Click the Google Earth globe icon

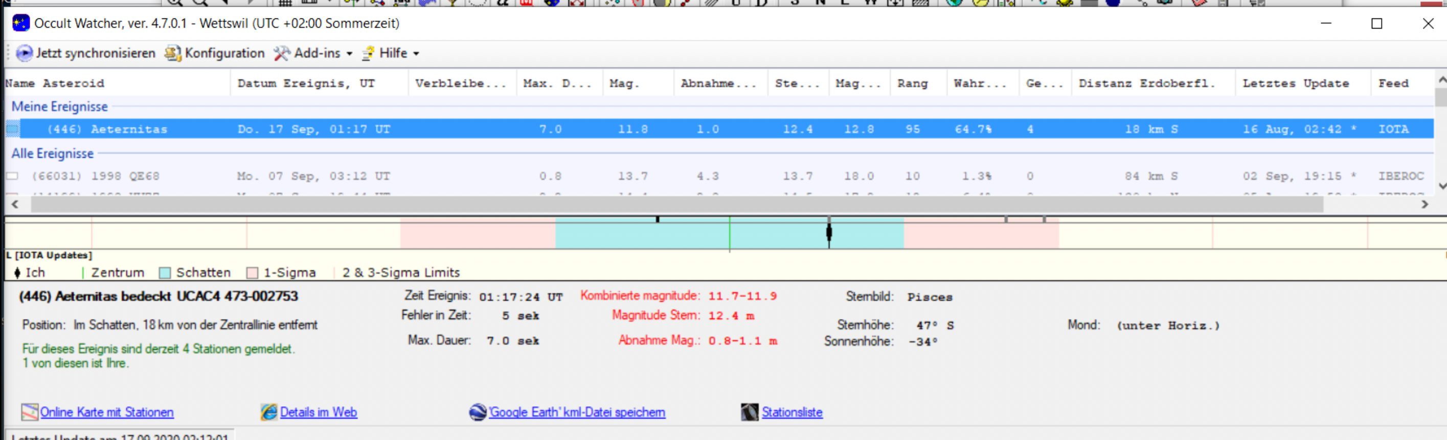(478, 412)
